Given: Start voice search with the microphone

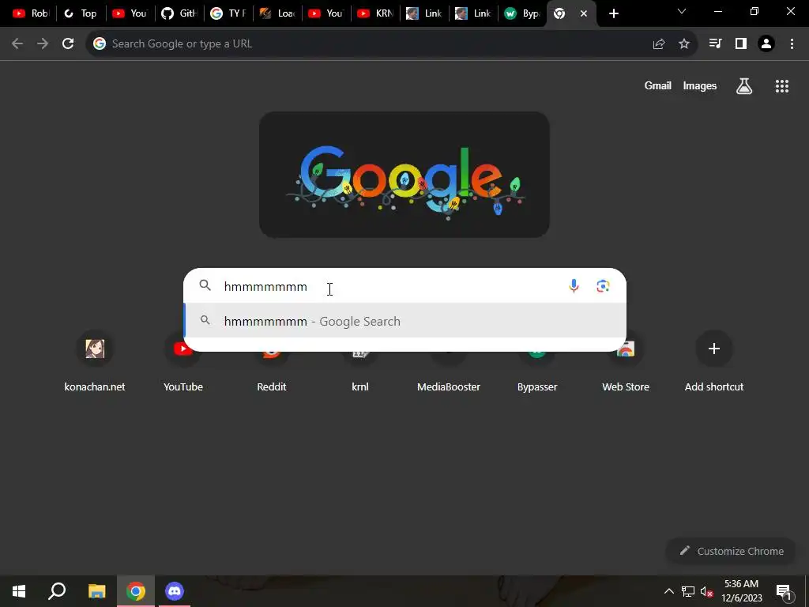Looking at the screenshot, I should click(574, 285).
